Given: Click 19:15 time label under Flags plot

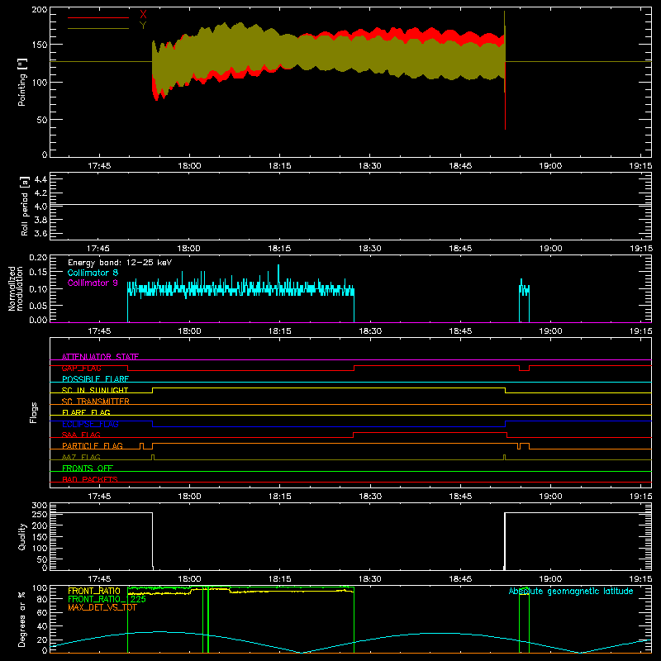Looking at the screenshot, I should (641, 497).
